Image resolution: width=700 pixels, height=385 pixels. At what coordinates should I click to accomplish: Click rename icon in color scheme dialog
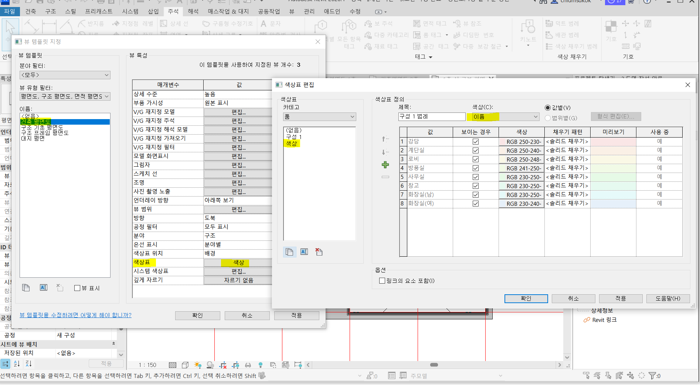tap(304, 252)
